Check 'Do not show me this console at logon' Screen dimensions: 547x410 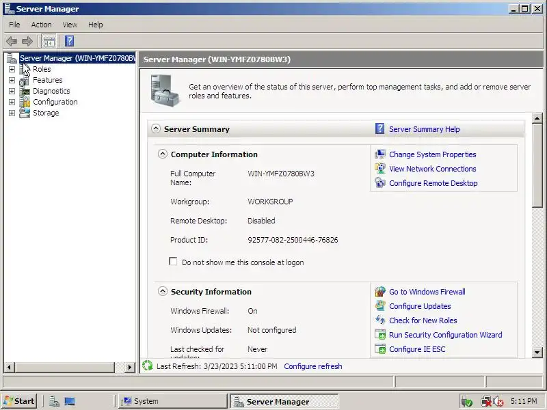click(173, 262)
